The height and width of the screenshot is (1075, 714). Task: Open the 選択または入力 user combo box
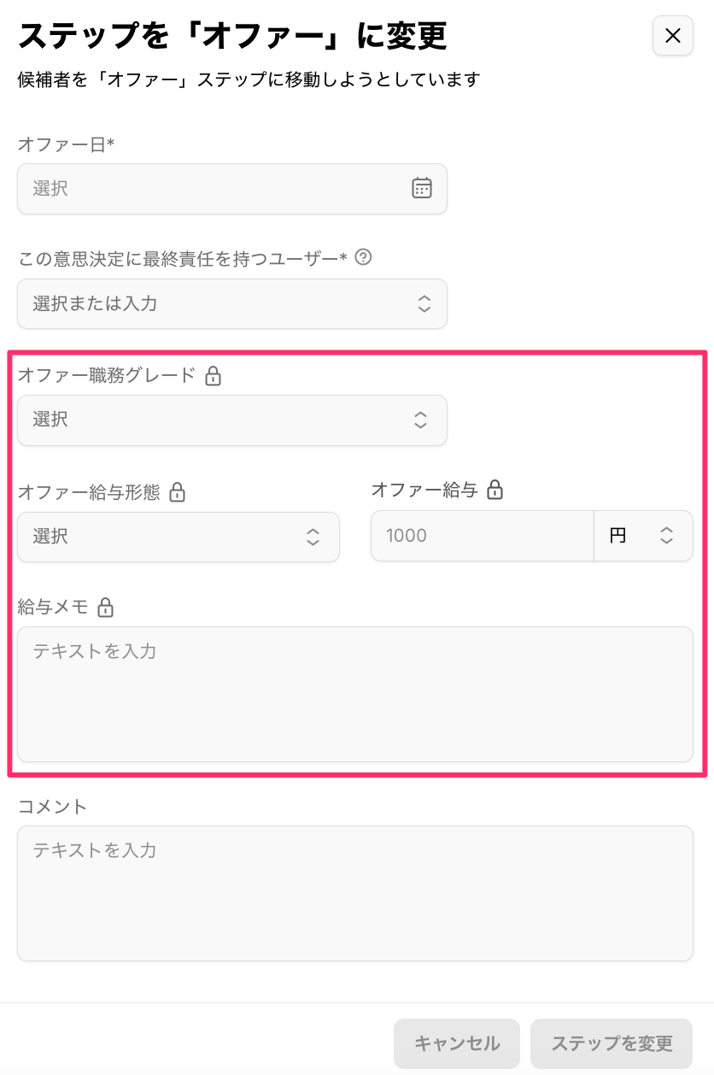231,303
